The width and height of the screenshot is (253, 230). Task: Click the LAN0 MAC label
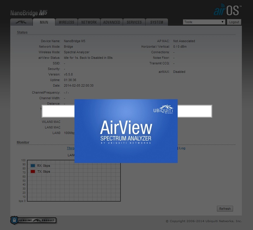point(52,127)
